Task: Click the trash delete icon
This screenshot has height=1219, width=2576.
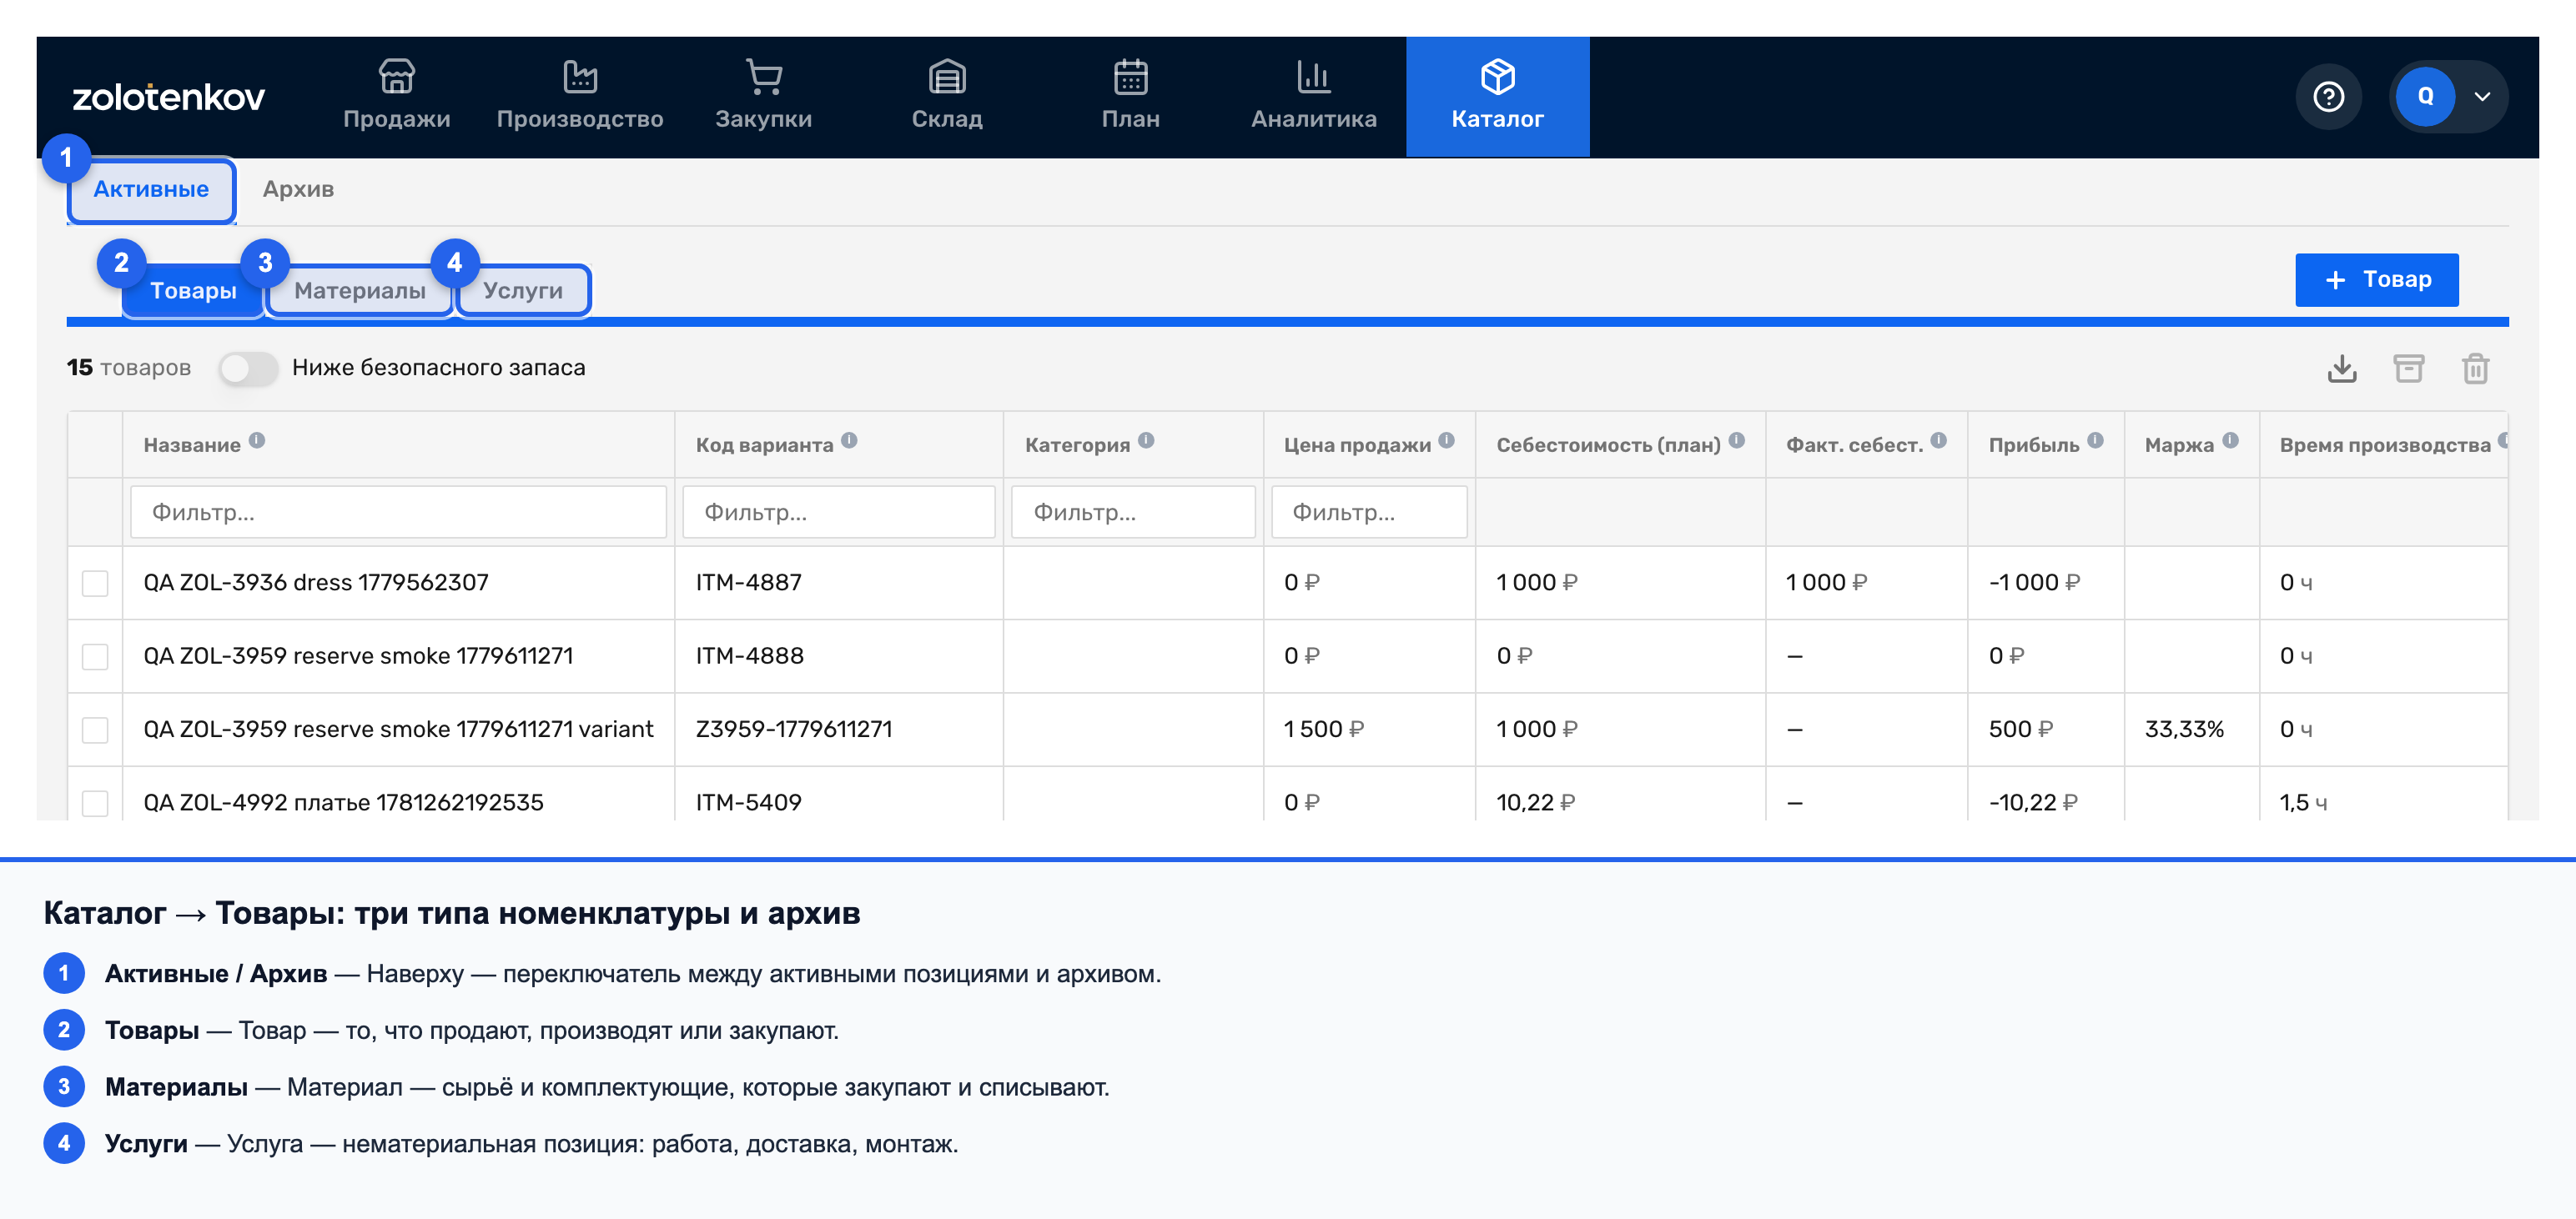Action: point(2475,368)
